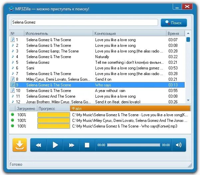This screenshot has width=200, height=175.
Task: Click the Загружено column header
Action: 26,109
